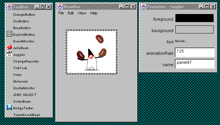
Task: Open the foreground black color swatch
Action: click(195, 18)
